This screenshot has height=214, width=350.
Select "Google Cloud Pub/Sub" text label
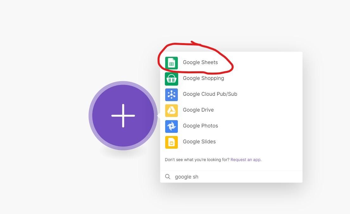tap(210, 94)
